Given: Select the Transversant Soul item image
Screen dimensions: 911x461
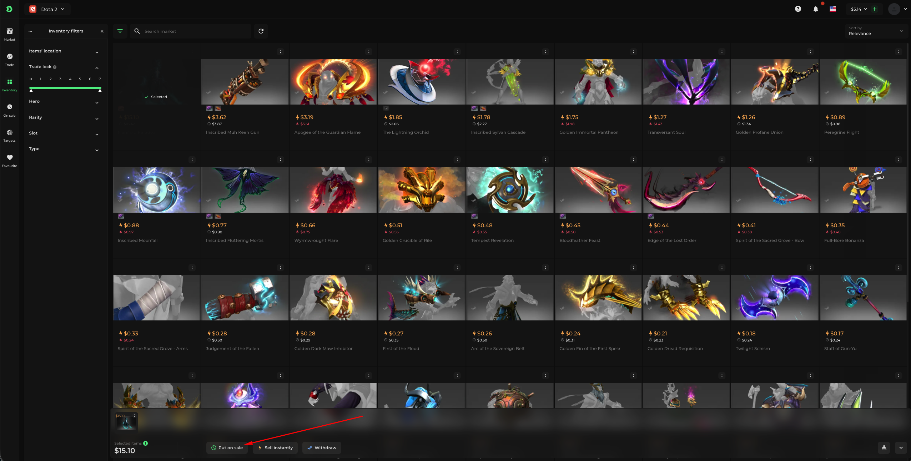Looking at the screenshot, I should click(686, 82).
